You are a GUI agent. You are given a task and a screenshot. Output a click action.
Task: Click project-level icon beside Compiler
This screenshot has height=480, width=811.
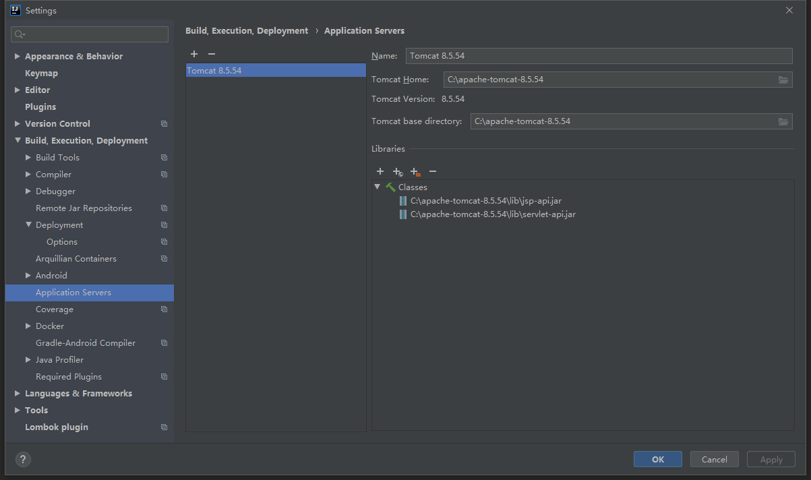pyautogui.click(x=164, y=175)
